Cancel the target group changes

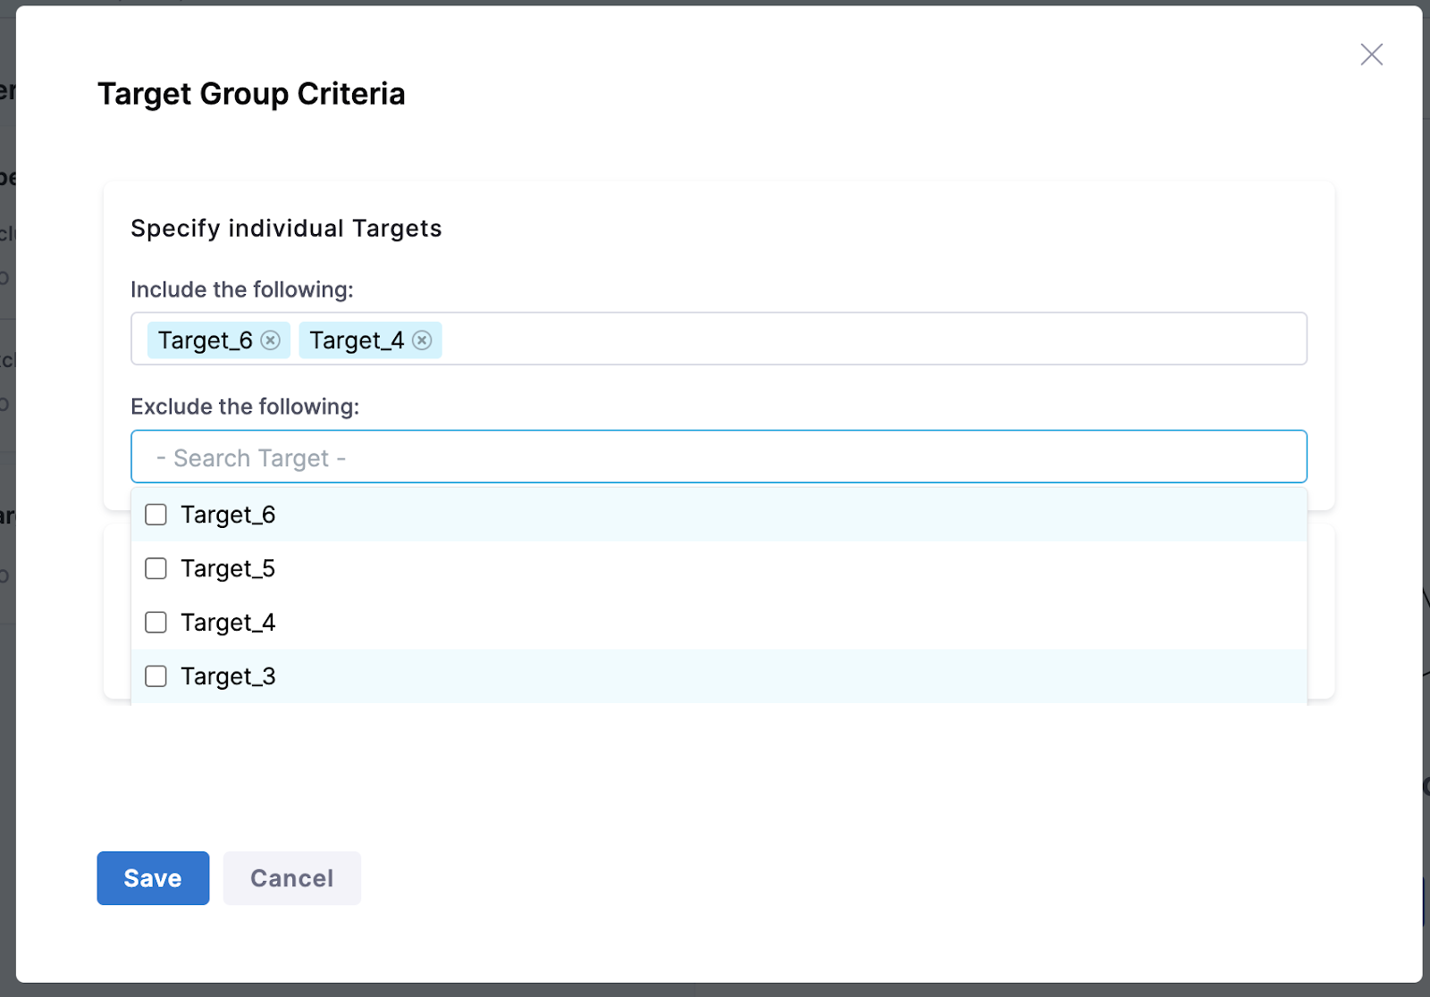(291, 878)
